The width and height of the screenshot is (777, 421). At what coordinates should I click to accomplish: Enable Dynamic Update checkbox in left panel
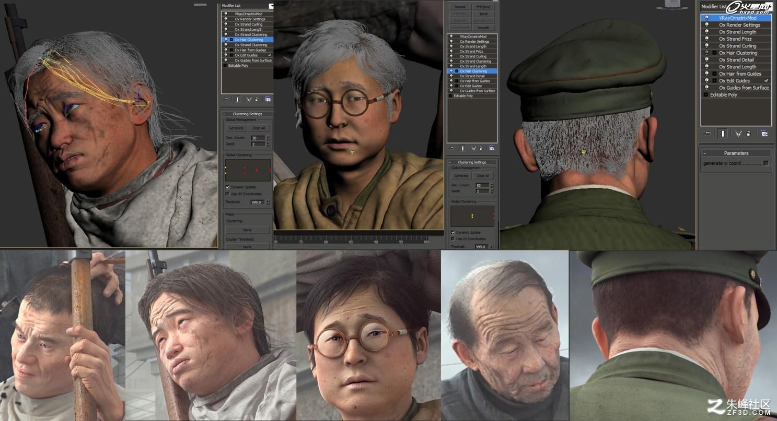pyautogui.click(x=227, y=187)
